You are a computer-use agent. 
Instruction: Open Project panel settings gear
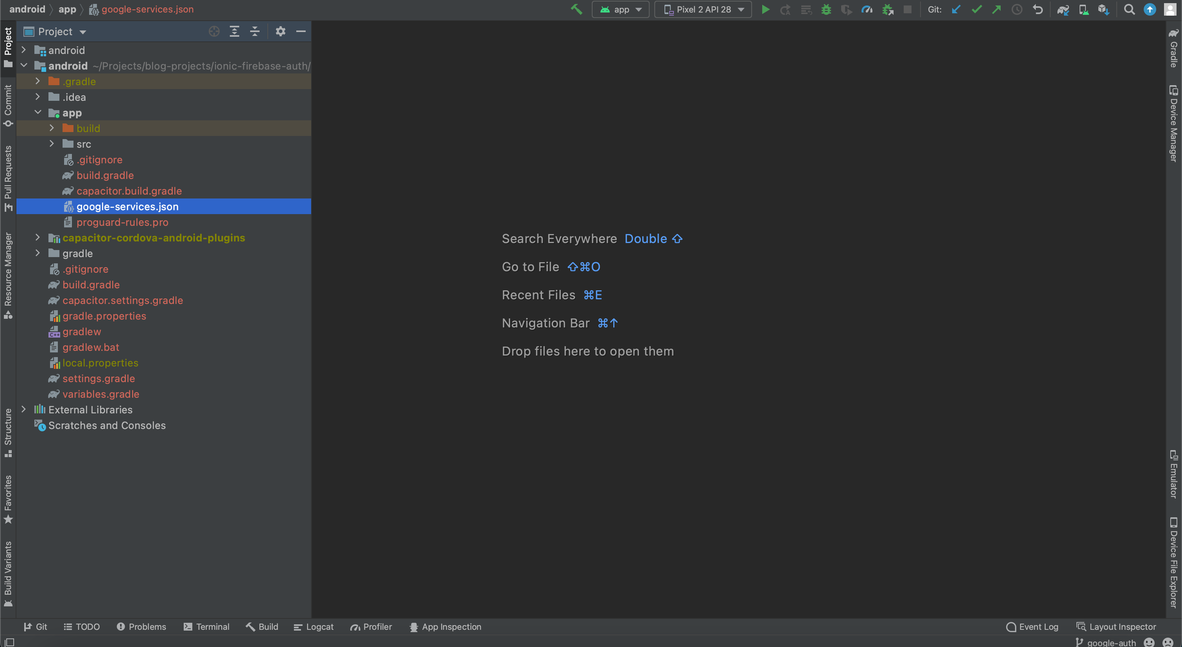click(x=280, y=31)
